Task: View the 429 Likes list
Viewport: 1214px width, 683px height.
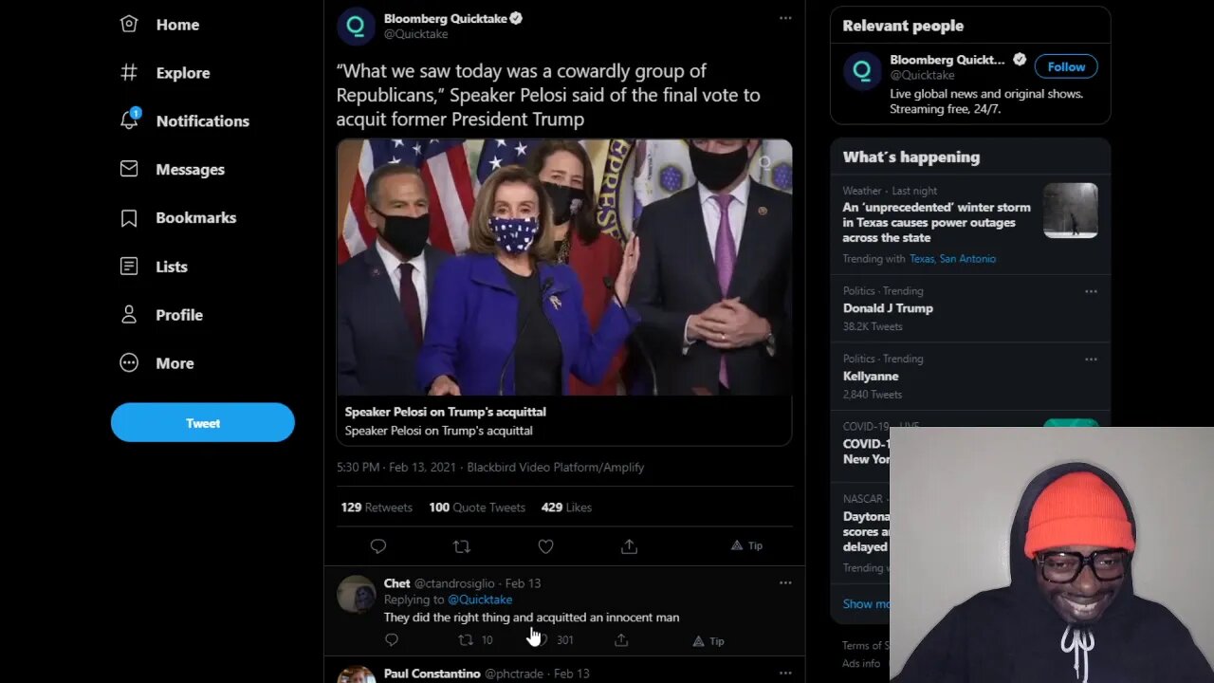Action: [566, 508]
